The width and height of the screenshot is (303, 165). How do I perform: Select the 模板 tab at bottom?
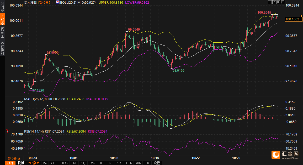tap(21, 163)
